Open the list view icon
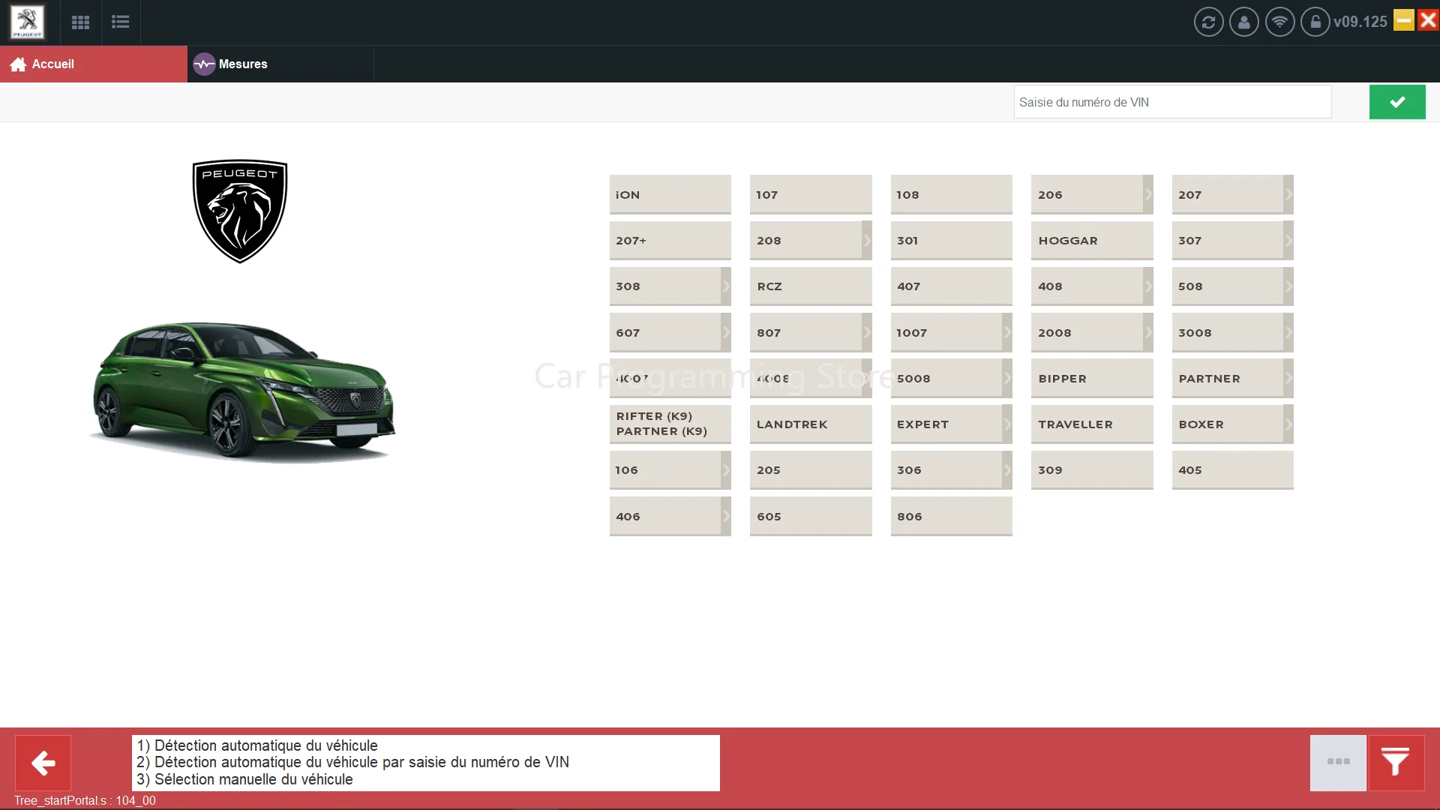Image resolution: width=1440 pixels, height=810 pixels. click(120, 22)
